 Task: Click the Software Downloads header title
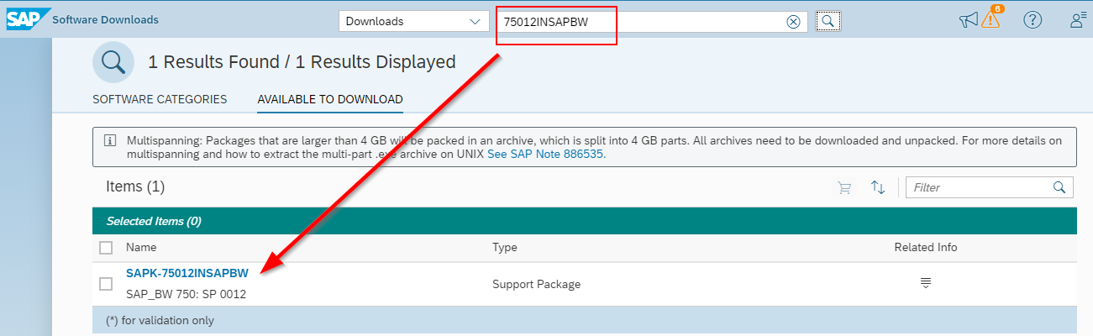pyautogui.click(x=105, y=19)
